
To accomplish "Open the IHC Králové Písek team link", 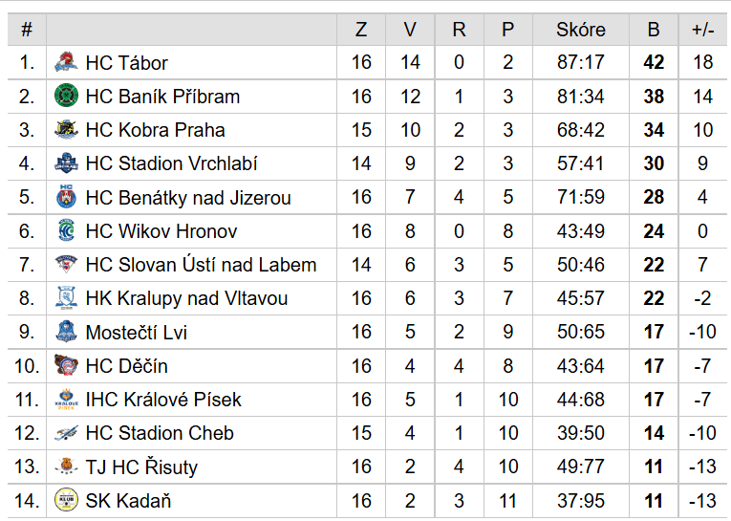I will click(163, 400).
